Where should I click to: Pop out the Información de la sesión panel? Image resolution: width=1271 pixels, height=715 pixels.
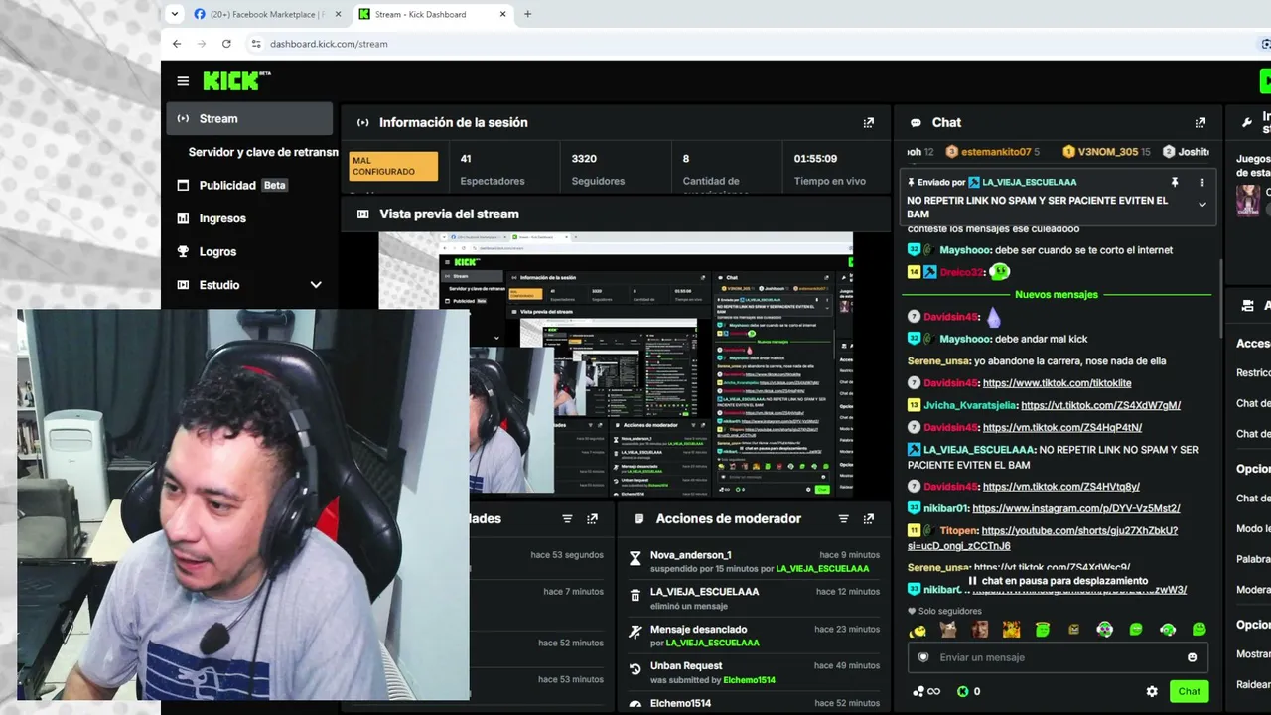pyautogui.click(x=869, y=123)
